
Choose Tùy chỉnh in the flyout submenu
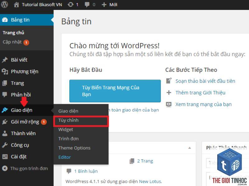pyautogui.click(x=68, y=120)
